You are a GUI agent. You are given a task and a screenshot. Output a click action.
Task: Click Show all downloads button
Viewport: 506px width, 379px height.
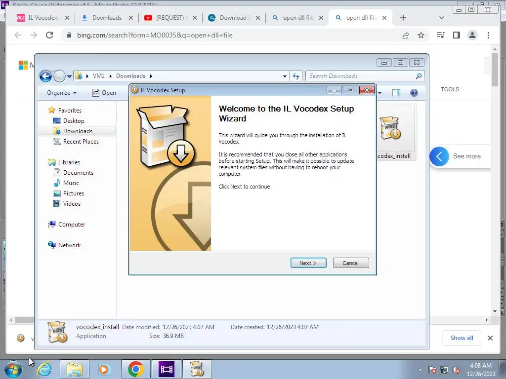[x=462, y=338]
